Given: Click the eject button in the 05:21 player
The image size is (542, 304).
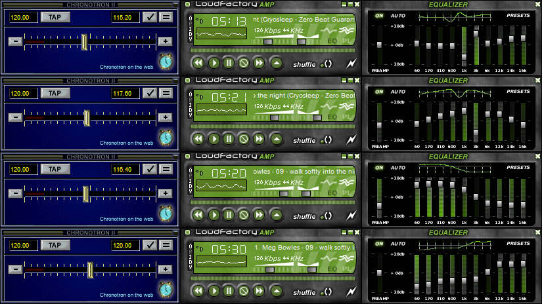Looking at the screenshot, I should pos(277,139).
